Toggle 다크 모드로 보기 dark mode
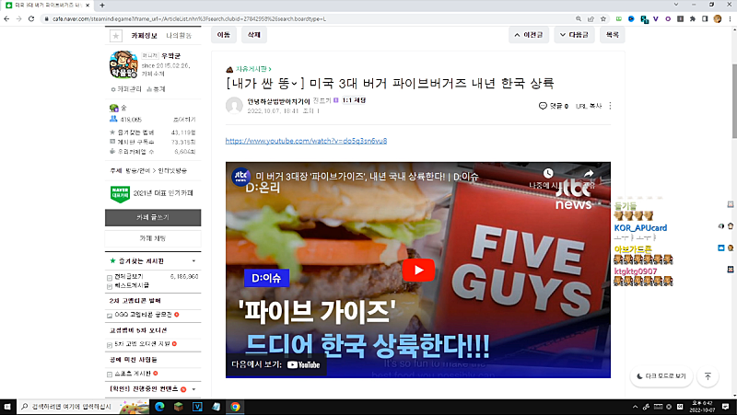The image size is (737, 415). (x=661, y=376)
